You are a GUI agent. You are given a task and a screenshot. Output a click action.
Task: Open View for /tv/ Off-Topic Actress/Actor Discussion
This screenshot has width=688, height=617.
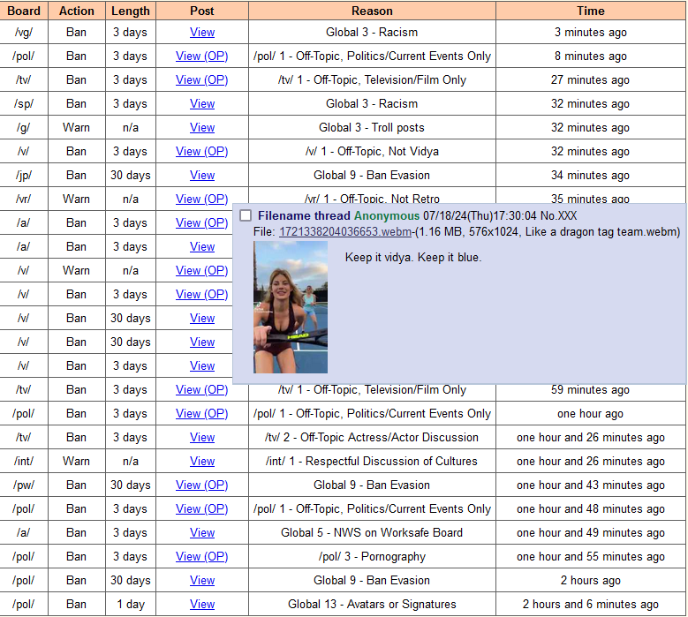click(202, 437)
